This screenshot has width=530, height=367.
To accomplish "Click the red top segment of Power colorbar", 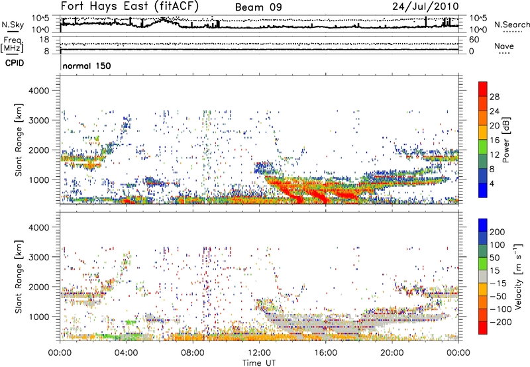I will point(483,89).
